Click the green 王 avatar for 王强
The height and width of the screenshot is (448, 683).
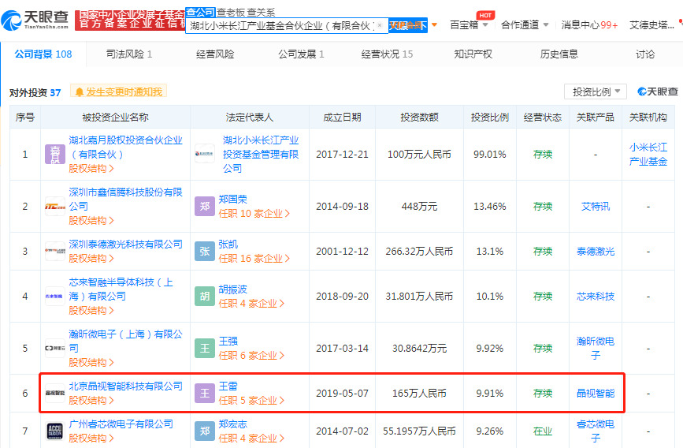point(205,348)
